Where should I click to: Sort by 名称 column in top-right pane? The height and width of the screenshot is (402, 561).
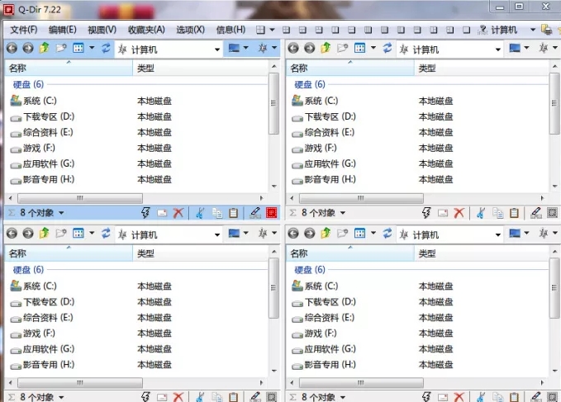coord(350,68)
